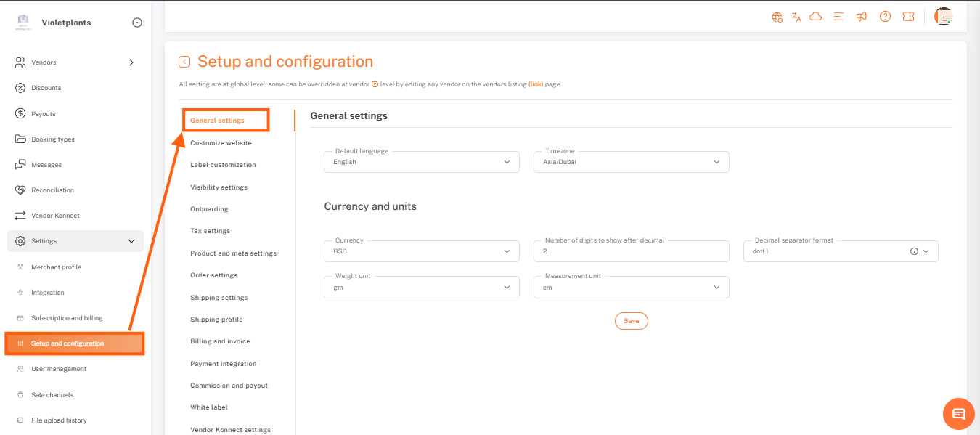The width and height of the screenshot is (980, 435).
Task: Click the digits after decimal input field
Action: tap(631, 251)
